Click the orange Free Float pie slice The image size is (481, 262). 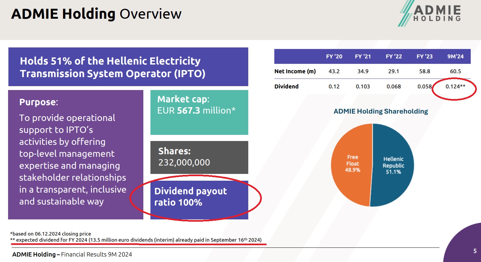350,165
